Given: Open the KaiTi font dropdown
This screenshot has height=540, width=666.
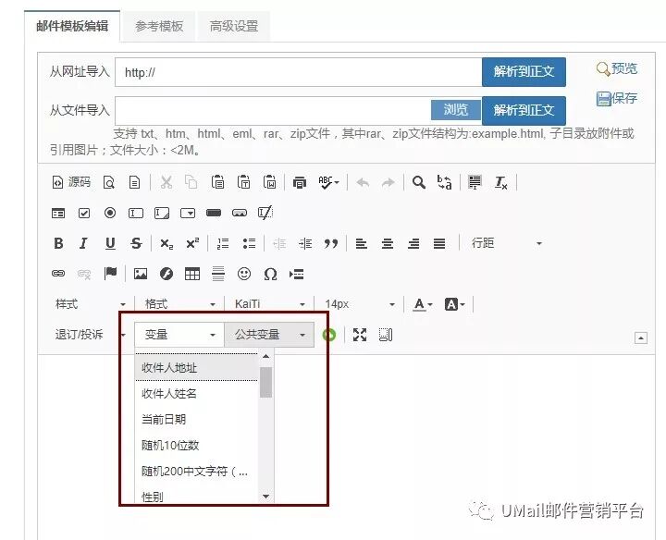Looking at the screenshot, I should pyautogui.click(x=269, y=304).
